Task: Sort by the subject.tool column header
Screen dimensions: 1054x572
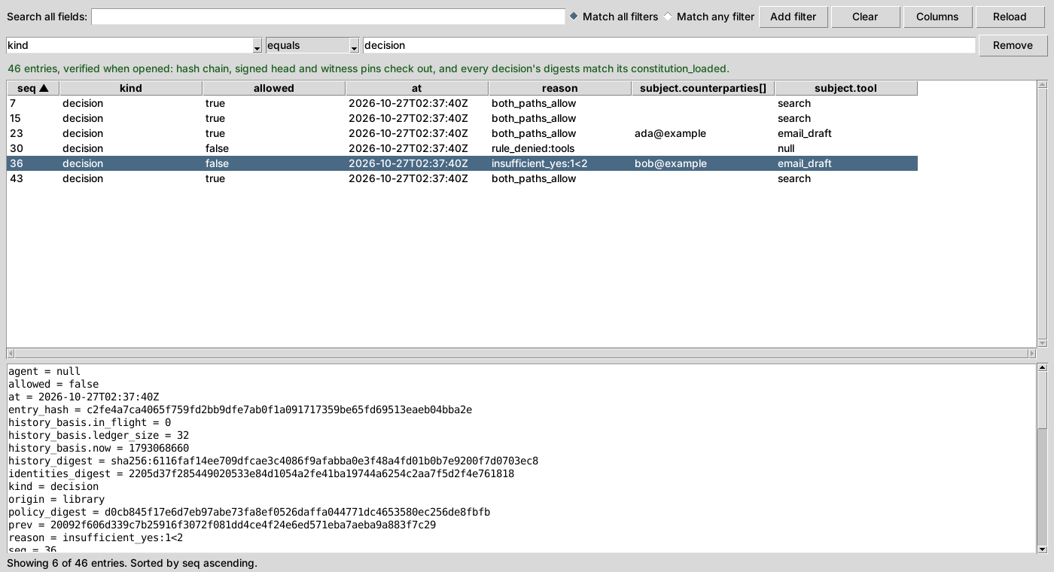Action: pos(846,88)
